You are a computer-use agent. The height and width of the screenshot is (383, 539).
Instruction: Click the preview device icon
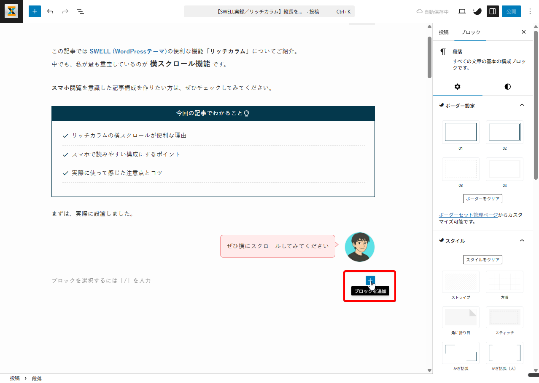pos(462,11)
